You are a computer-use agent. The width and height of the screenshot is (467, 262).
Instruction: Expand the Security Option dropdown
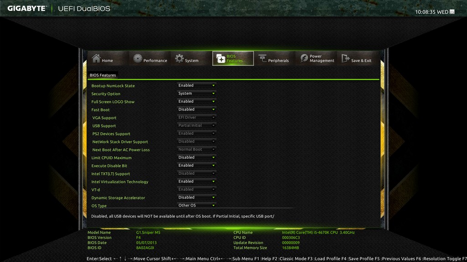tap(197, 93)
